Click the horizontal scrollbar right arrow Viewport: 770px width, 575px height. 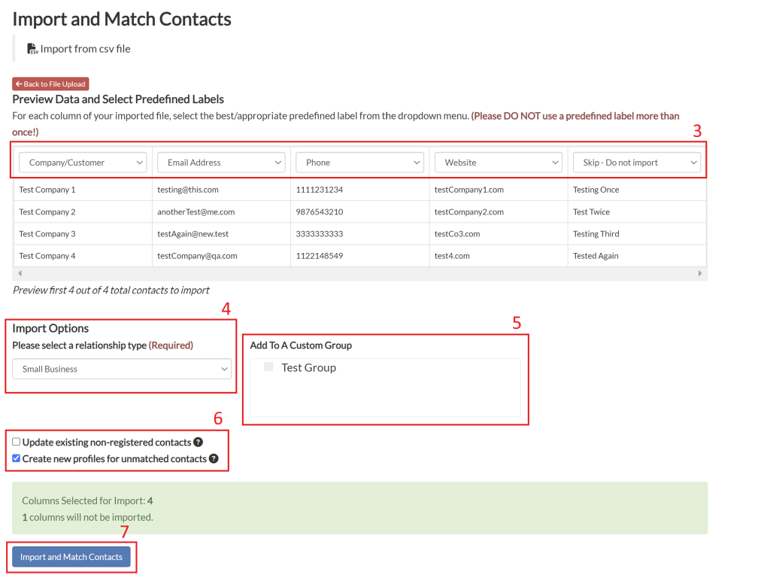(x=700, y=274)
